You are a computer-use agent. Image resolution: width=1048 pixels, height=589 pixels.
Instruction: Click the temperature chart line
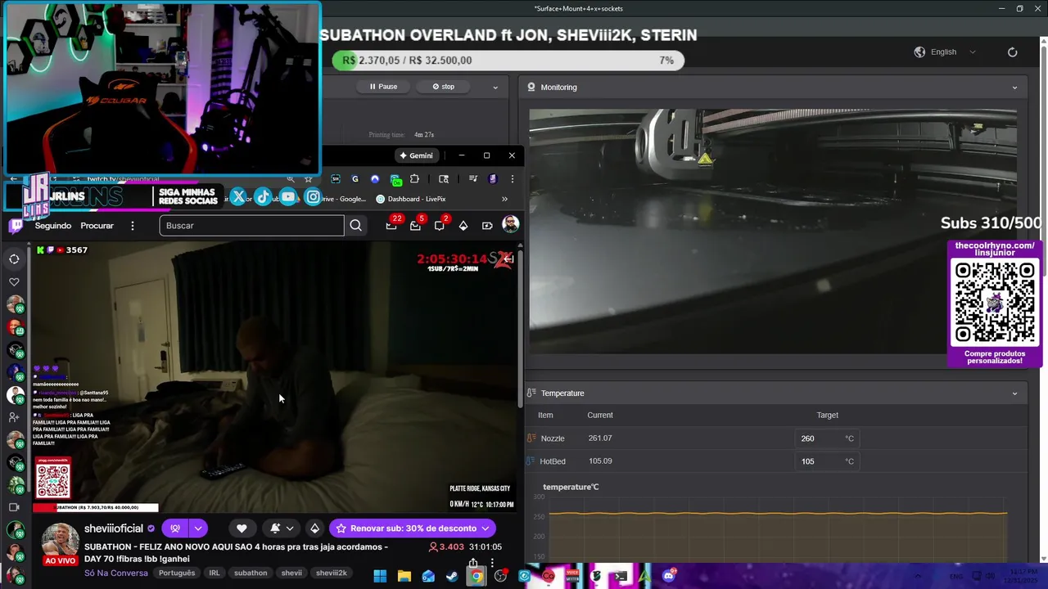[x=778, y=514]
